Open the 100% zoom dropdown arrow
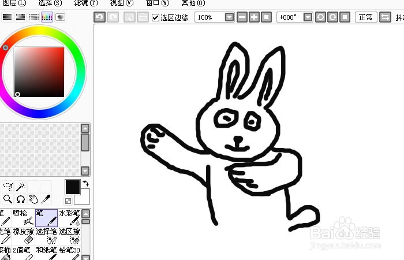 229,17
